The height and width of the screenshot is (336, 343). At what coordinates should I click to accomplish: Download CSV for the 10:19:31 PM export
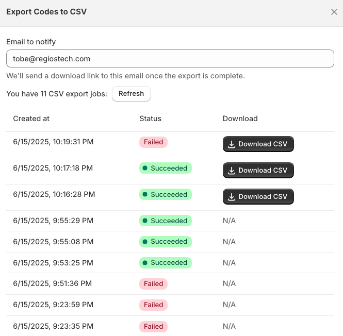258,144
